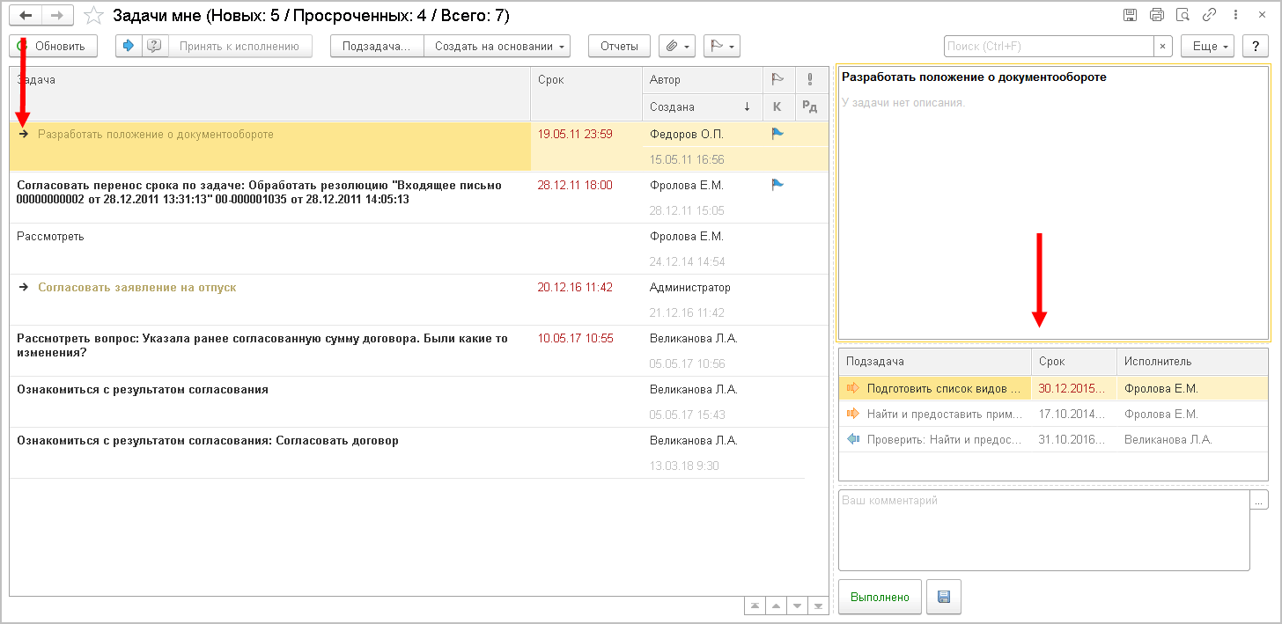This screenshot has width=1282, height=624.
Task: Click author Администратор
Action: point(690,288)
